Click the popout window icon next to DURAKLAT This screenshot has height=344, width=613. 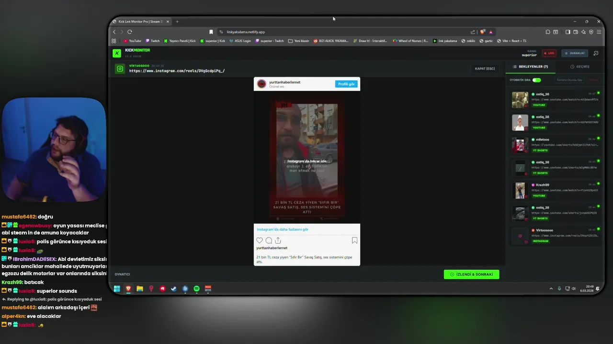[x=596, y=53]
